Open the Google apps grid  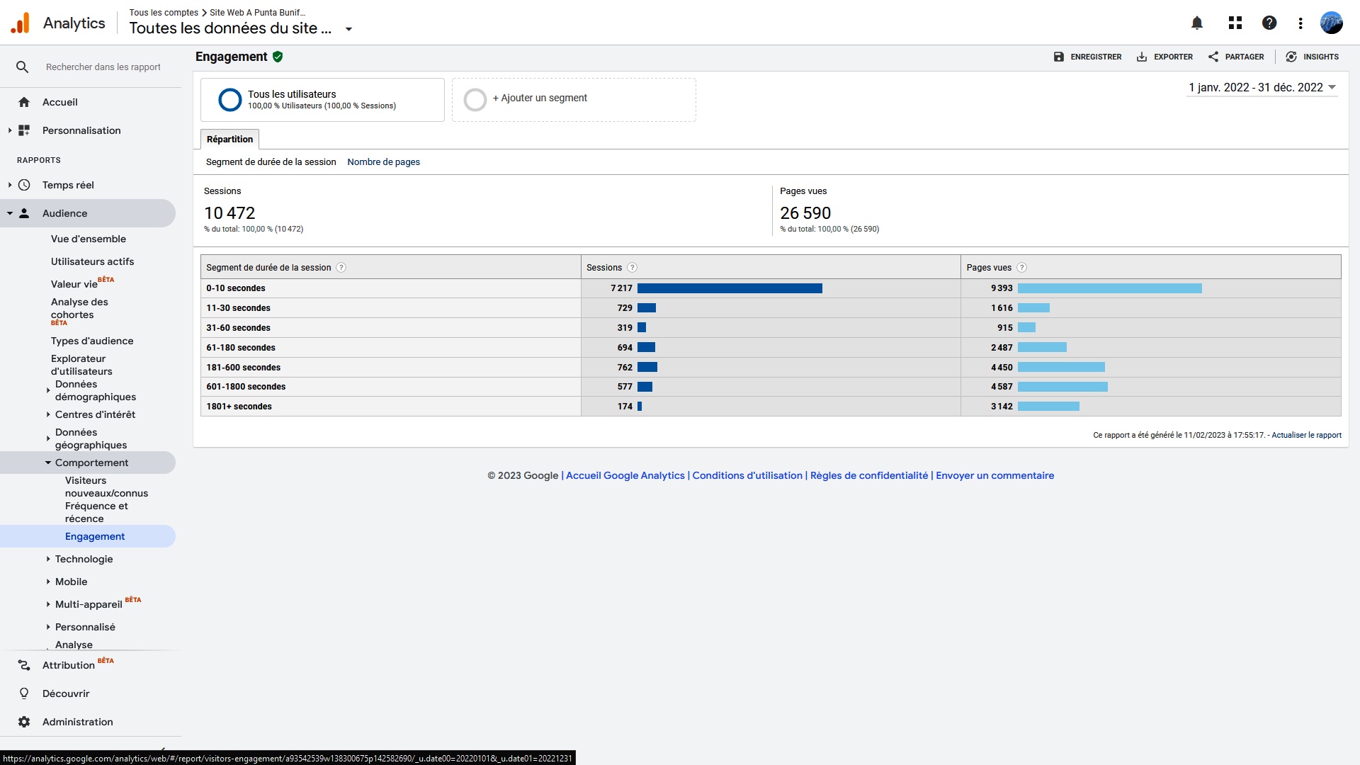(x=1235, y=23)
